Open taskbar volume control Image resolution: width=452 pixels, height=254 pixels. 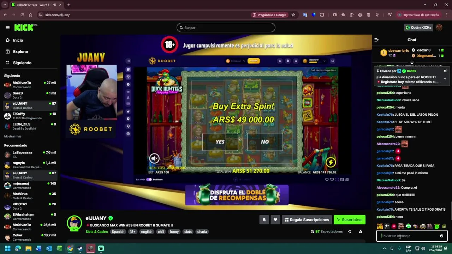(423, 248)
